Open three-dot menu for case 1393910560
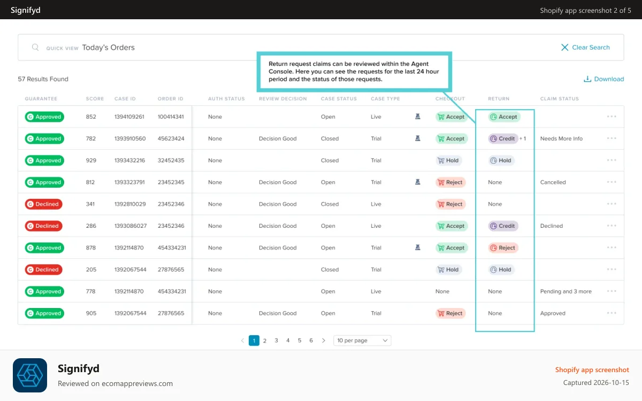 point(612,138)
